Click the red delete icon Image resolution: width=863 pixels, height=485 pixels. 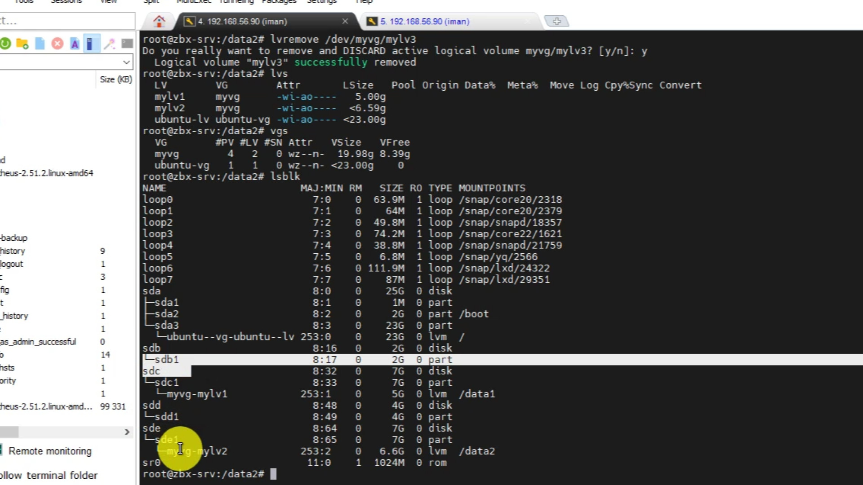[x=57, y=44]
